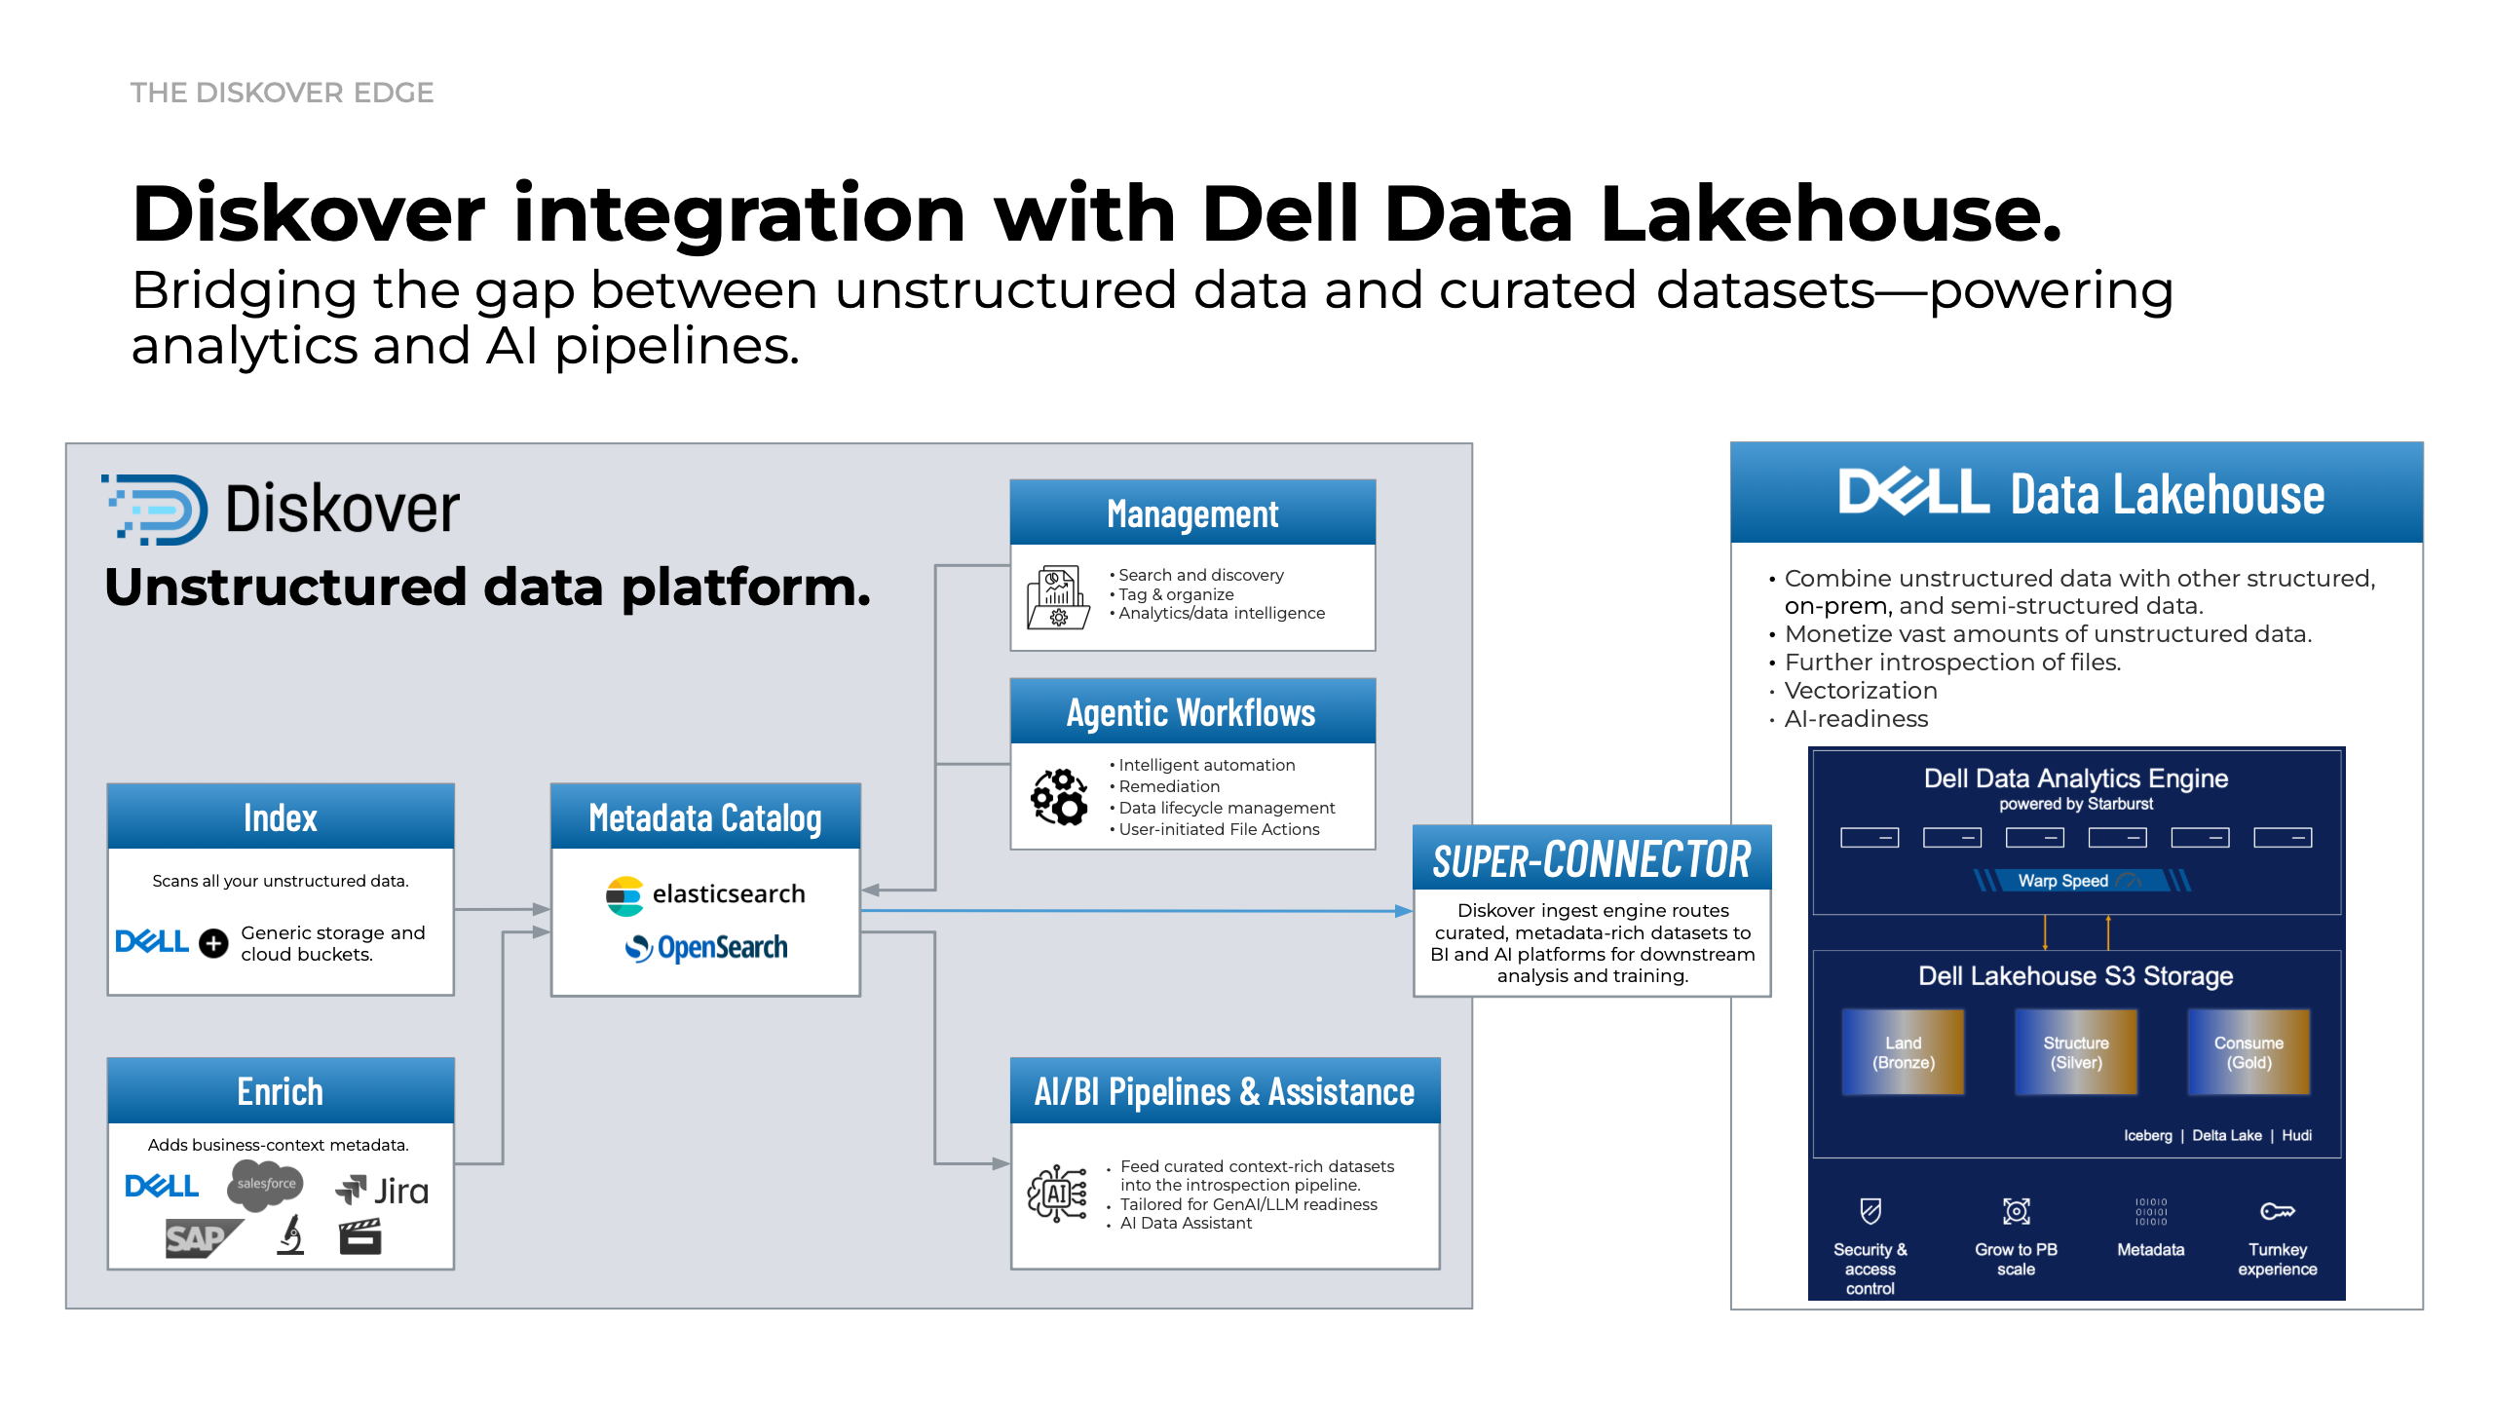Click the OpenSearch logo label
2494x1403 pixels.
pos(705,947)
